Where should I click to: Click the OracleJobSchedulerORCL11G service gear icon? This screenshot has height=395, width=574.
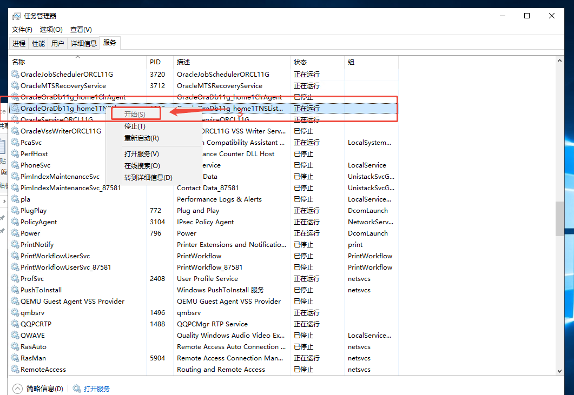pos(15,74)
